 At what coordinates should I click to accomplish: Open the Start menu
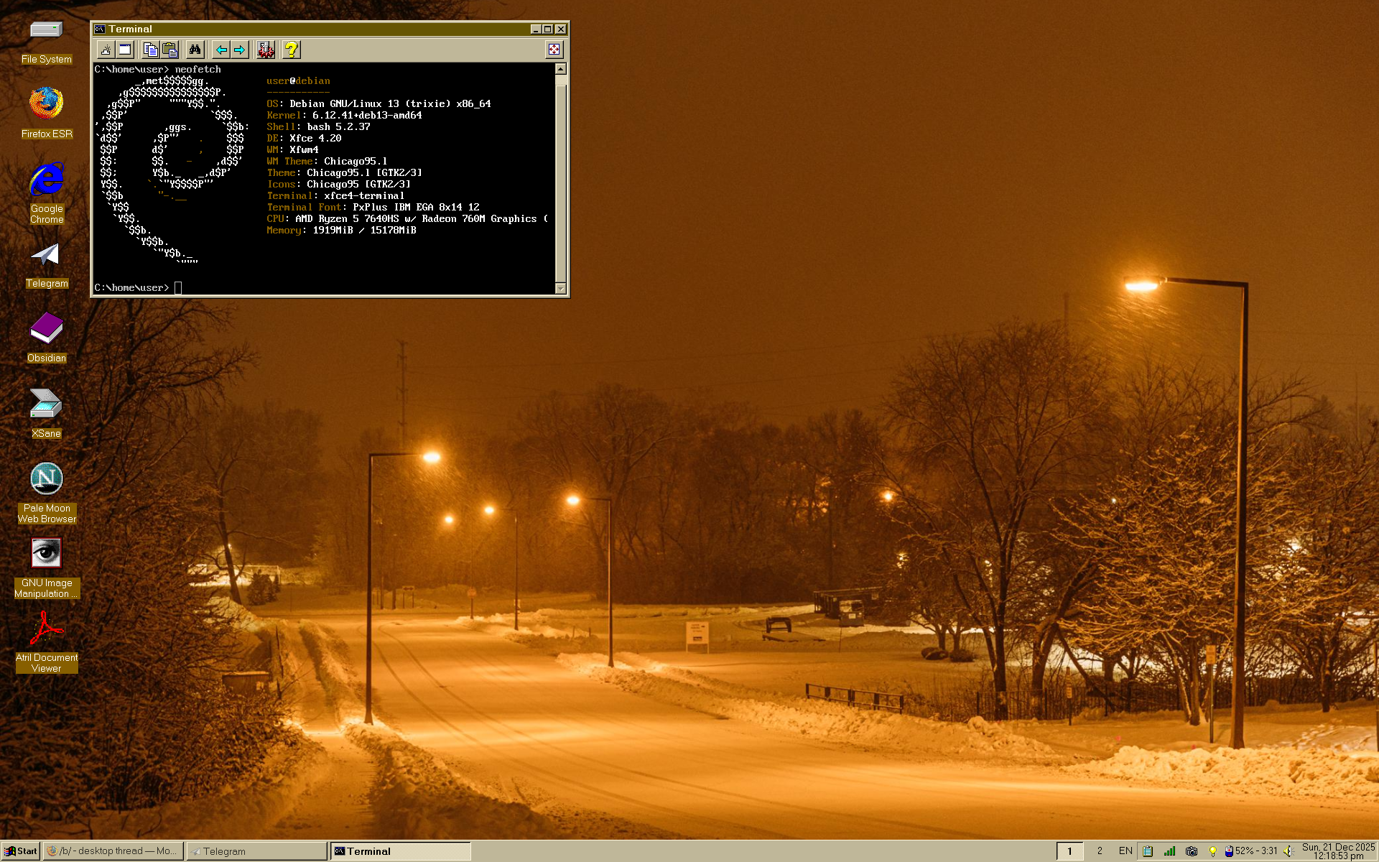tap(20, 851)
